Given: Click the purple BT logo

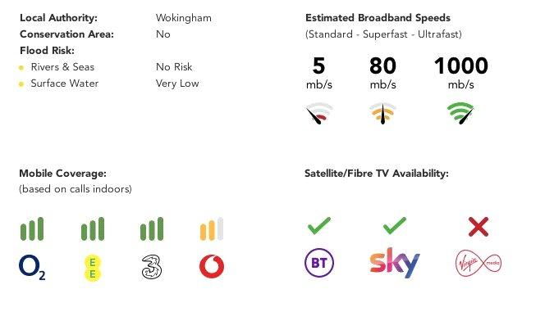Looking at the screenshot, I should click(319, 263).
